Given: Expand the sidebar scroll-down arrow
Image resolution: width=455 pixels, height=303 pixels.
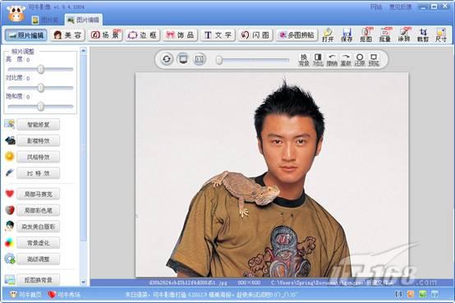Looking at the screenshot, I should 83,282.
